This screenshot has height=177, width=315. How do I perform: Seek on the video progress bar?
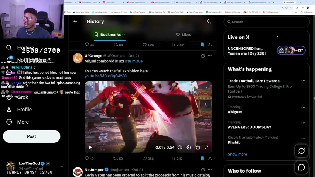[x=148, y=140]
